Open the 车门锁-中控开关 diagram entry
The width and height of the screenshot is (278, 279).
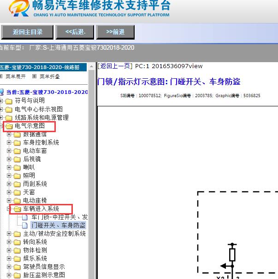(59, 217)
